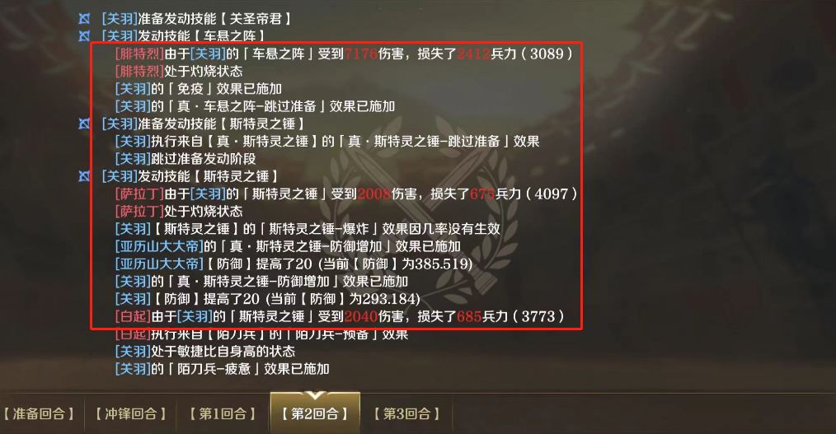The image size is (836, 434).
Task: Click the first [亚历山大大帝] name link
Action: (x=159, y=246)
